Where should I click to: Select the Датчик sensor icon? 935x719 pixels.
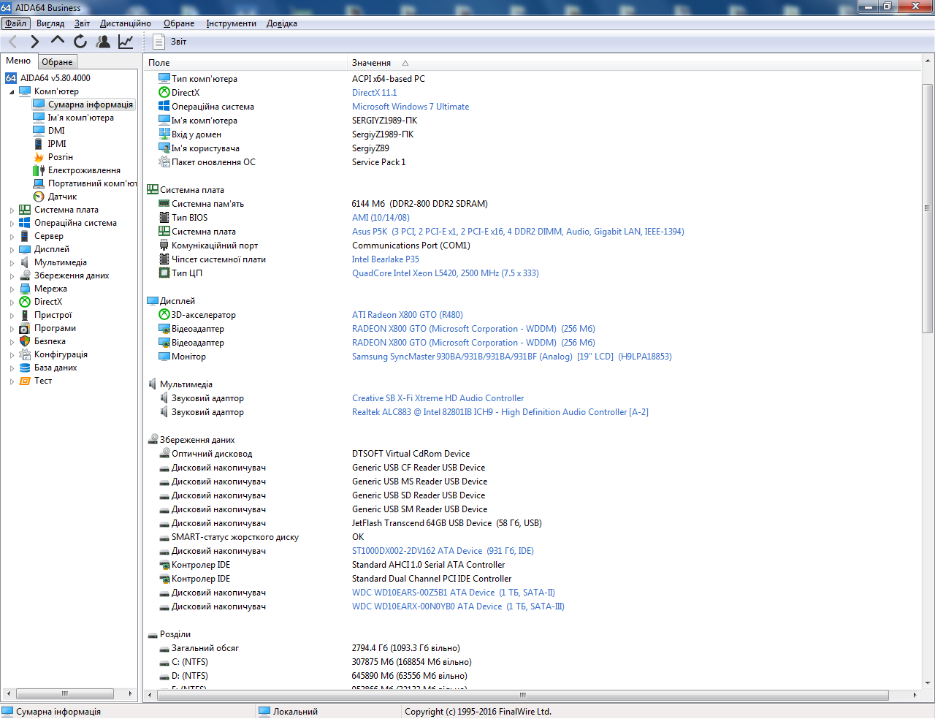click(39, 197)
